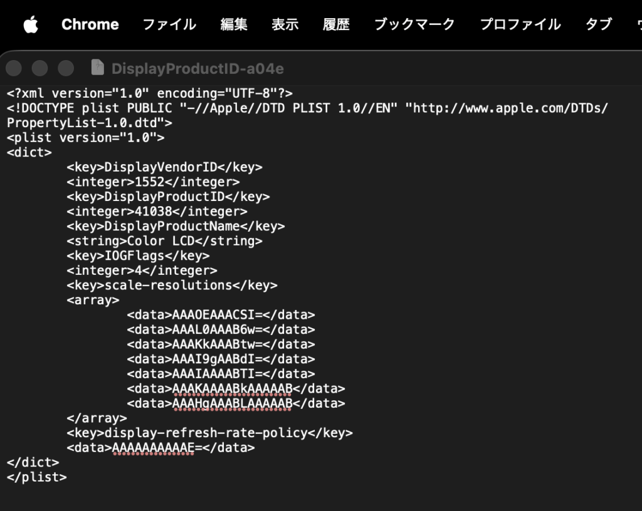
Task: Zoom the window with the third traffic light
Action: coord(65,68)
